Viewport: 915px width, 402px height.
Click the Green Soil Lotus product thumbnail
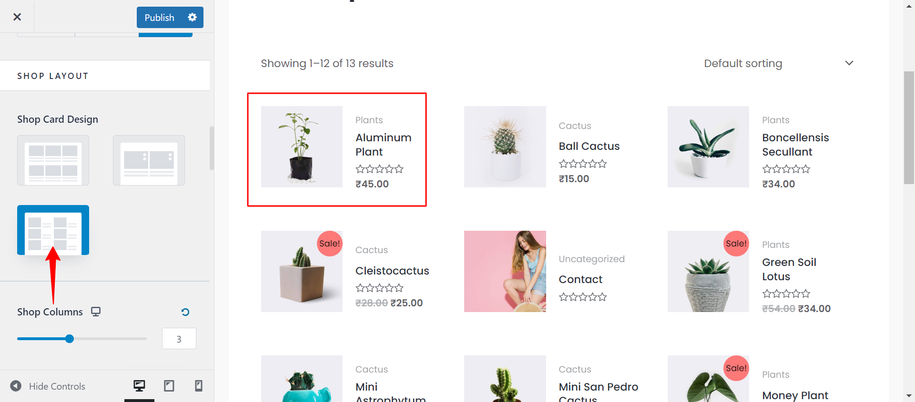point(708,271)
